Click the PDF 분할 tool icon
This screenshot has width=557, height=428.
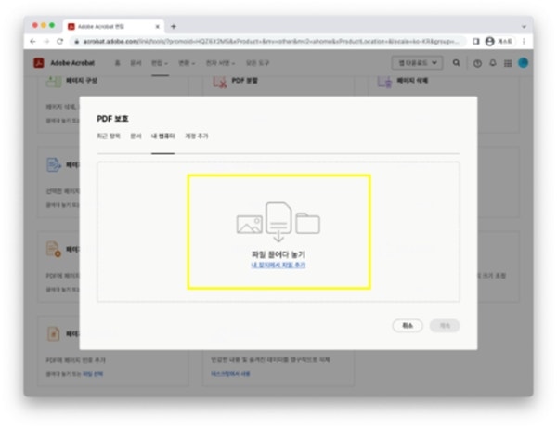(x=219, y=82)
